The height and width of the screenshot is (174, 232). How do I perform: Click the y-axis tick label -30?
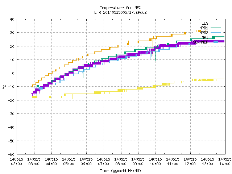click(11, 114)
